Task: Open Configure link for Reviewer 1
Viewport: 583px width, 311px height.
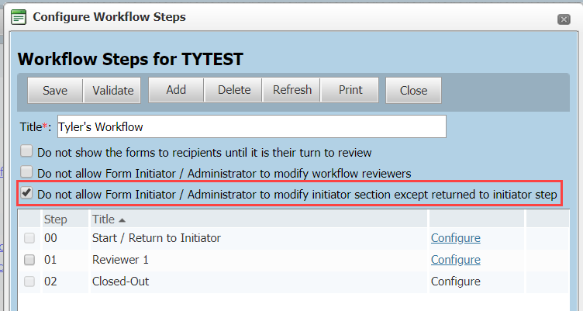Action: [x=456, y=260]
